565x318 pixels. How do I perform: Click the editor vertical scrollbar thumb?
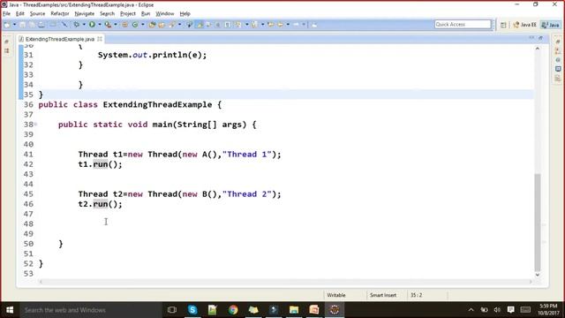[x=538, y=222]
